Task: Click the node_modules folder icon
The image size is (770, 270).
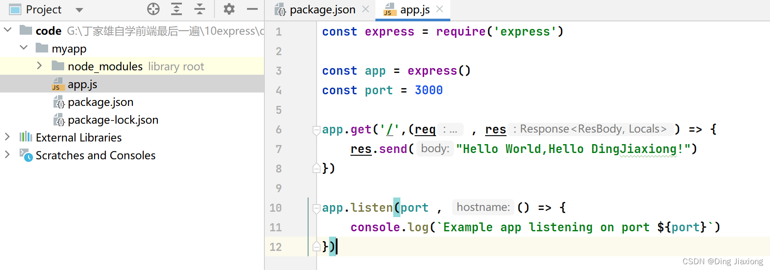Action: pyautogui.click(x=58, y=66)
